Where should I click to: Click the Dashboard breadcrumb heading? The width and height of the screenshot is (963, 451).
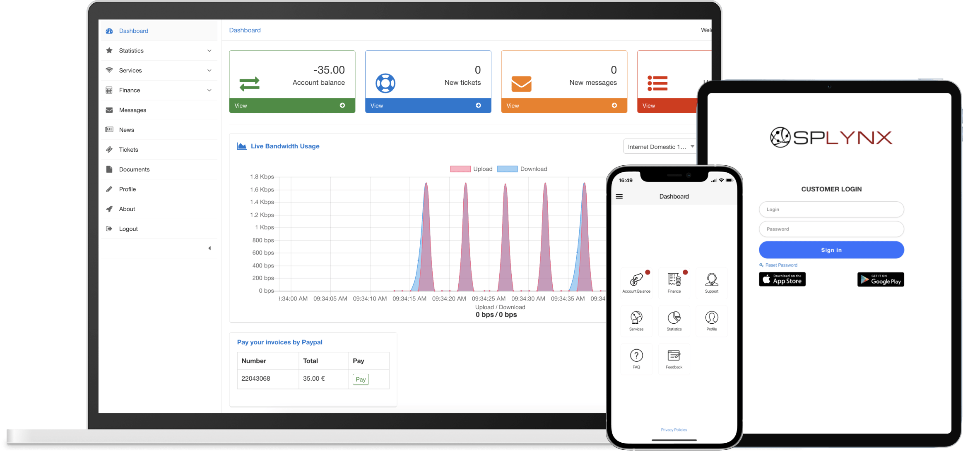pyautogui.click(x=245, y=30)
